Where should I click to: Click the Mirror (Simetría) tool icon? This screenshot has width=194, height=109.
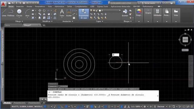pos(44,14)
